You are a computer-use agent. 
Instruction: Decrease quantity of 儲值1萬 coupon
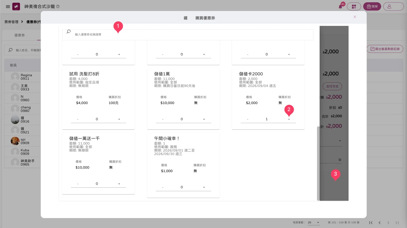pos(162,119)
